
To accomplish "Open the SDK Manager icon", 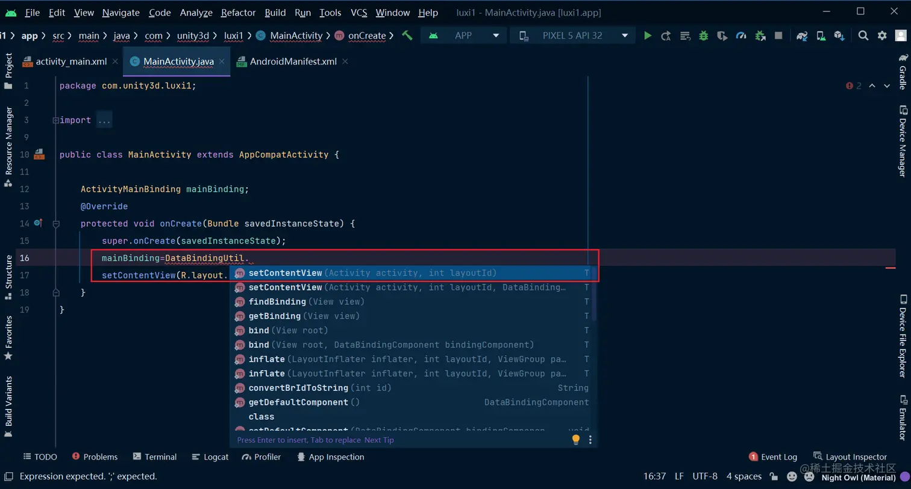I will [x=839, y=35].
